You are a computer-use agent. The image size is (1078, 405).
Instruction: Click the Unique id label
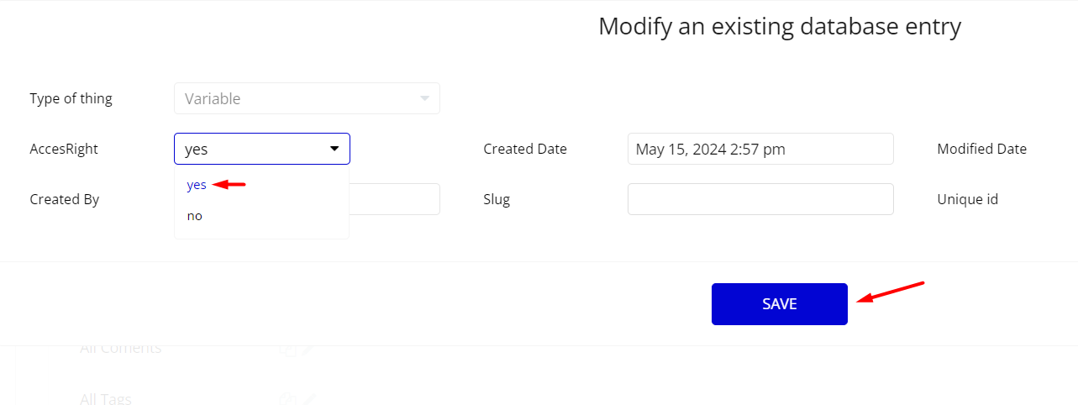967,199
